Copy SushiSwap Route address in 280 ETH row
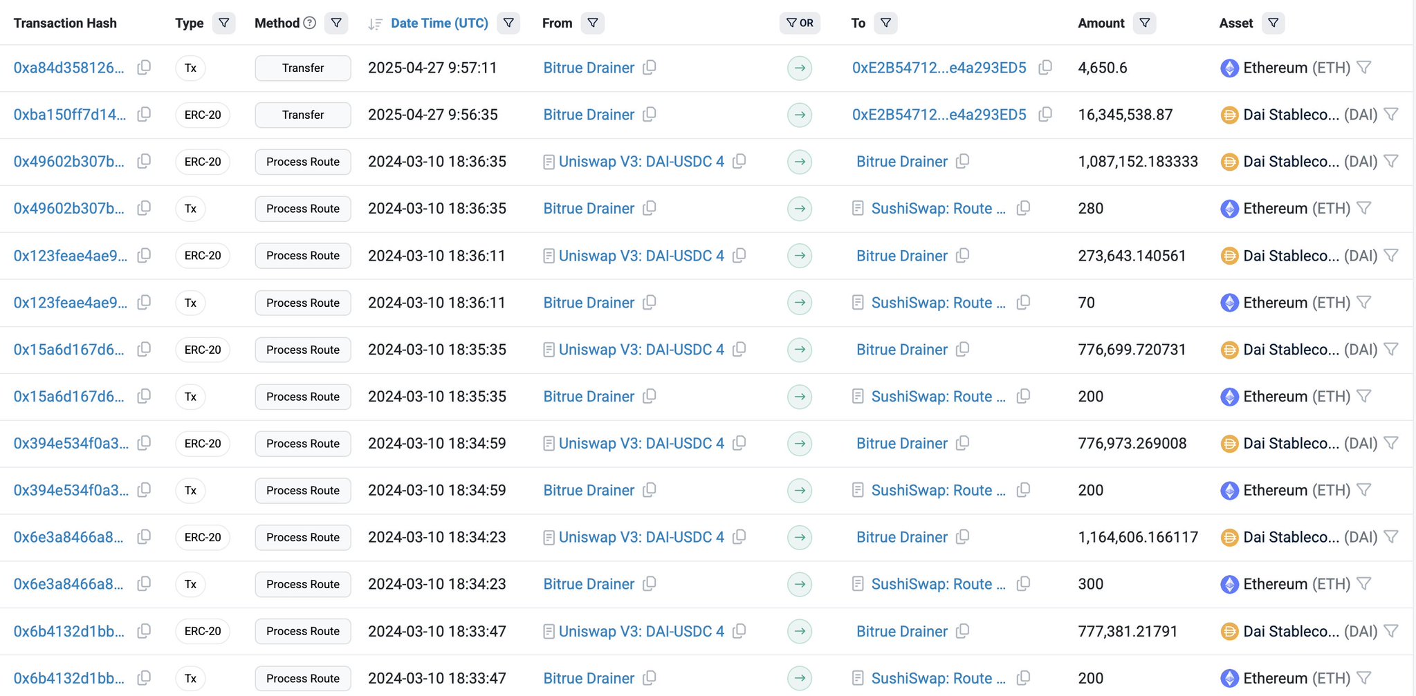 [x=1023, y=209]
